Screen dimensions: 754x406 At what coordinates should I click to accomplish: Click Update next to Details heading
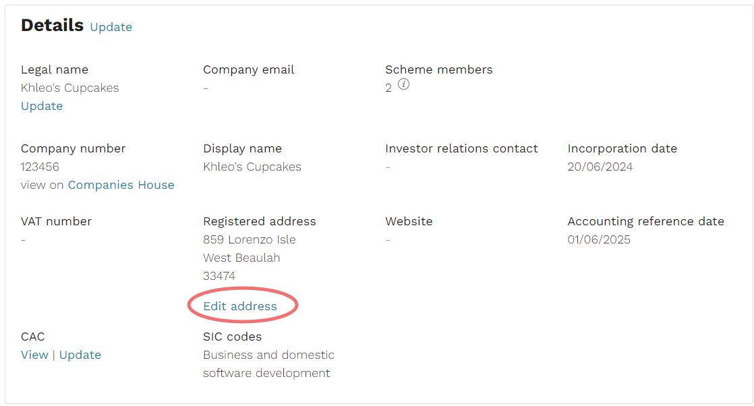click(111, 27)
